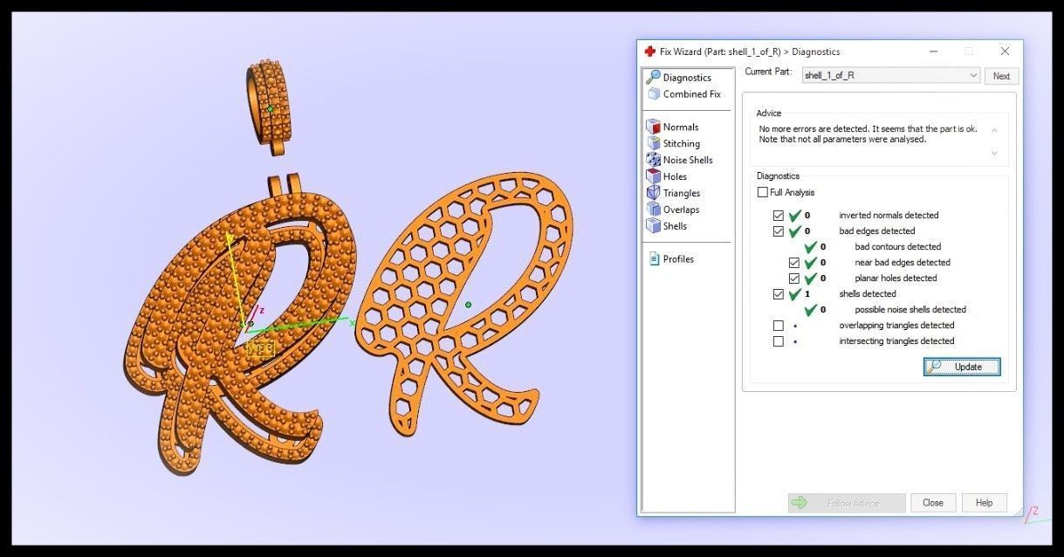This screenshot has height=557, width=1064.
Task: Select the Shells fix icon
Action: pos(654,226)
